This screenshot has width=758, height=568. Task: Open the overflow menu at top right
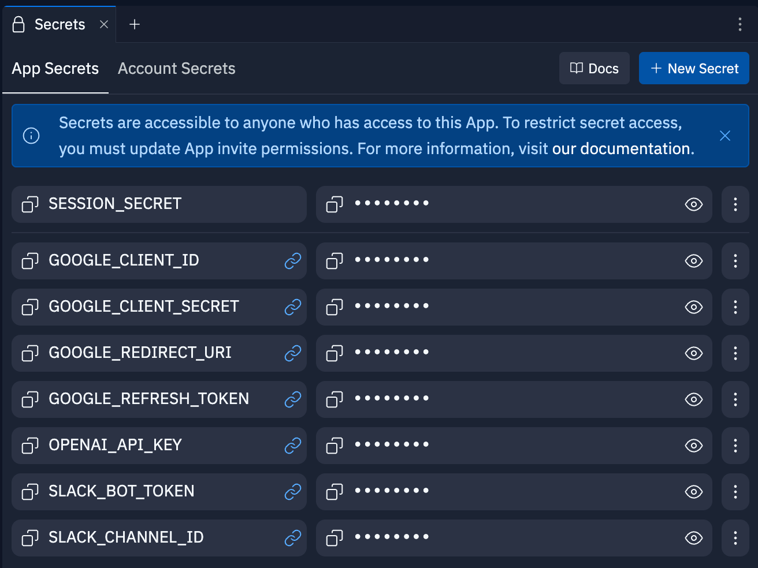point(740,24)
